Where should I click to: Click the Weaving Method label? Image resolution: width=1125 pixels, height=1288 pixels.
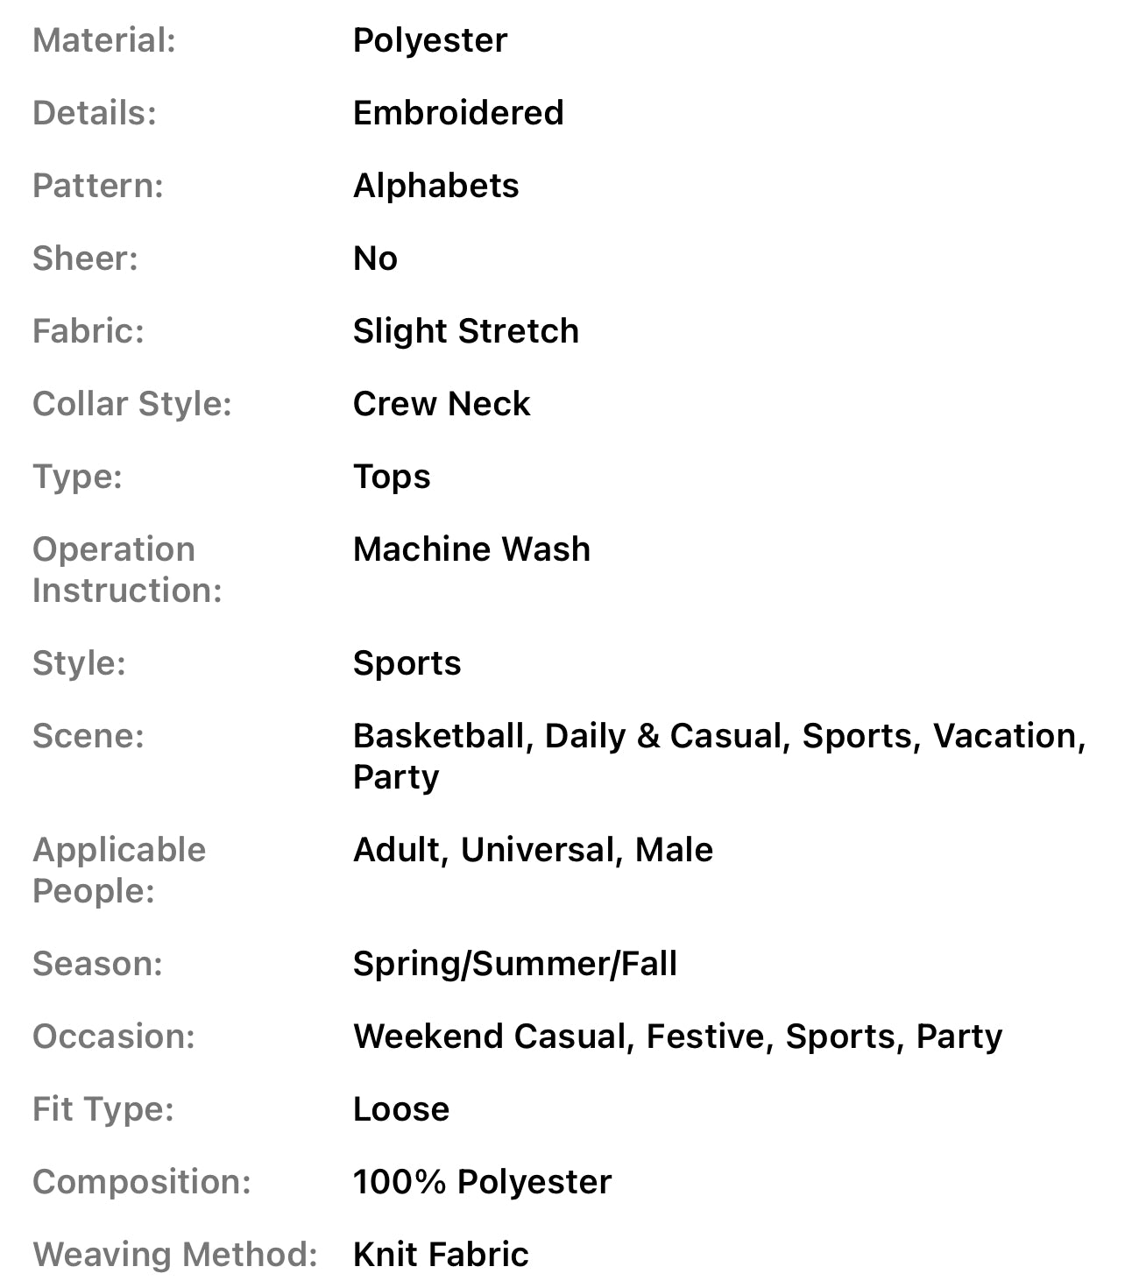tap(174, 1255)
